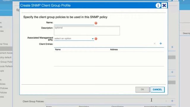Click the Description column header in background table
190x107 pixels.
pyautogui.click(x=186, y=33)
